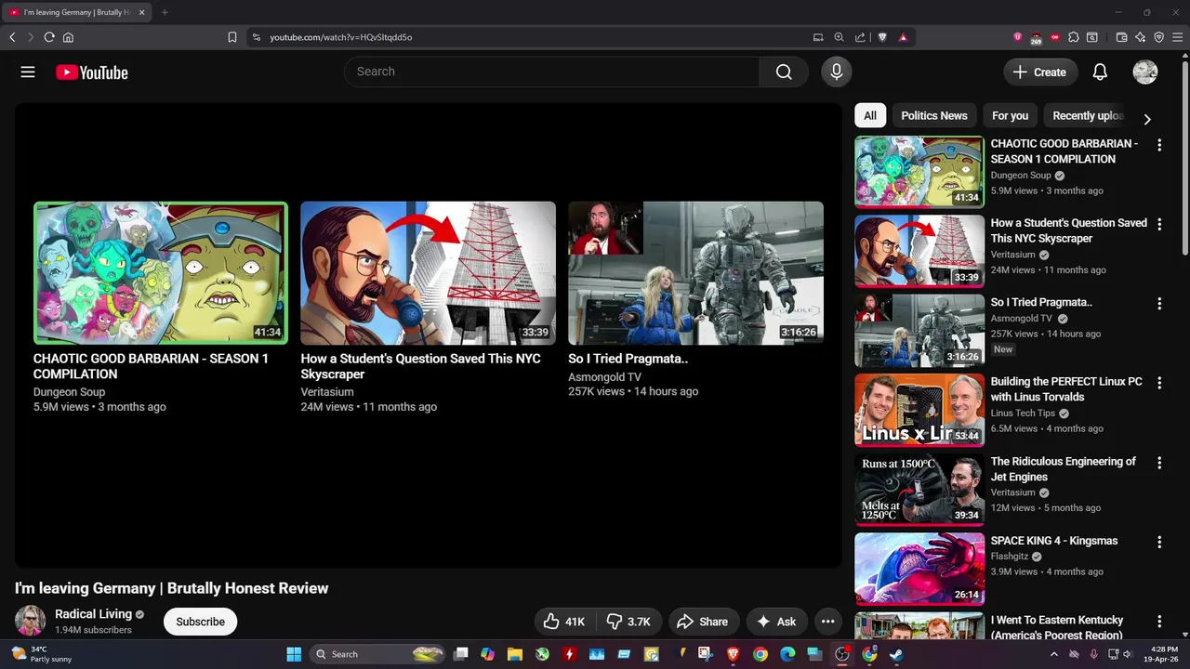Open the YouTube hamburger guide menu
This screenshot has height=669, width=1190.
[28, 72]
